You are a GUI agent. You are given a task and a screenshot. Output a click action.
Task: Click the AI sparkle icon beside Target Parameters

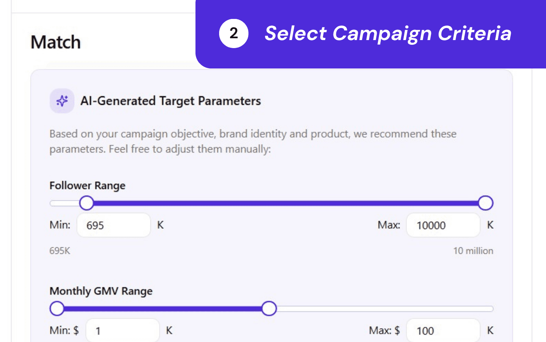[62, 101]
